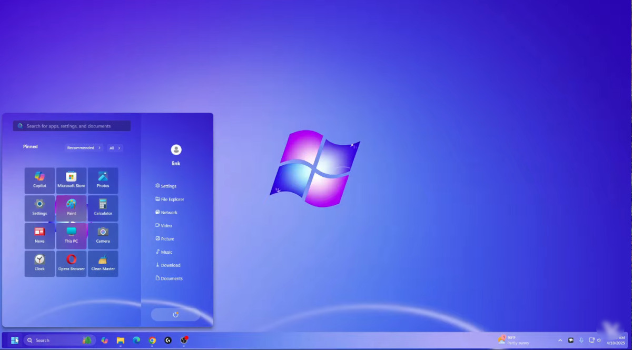The height and width of the screenshot is (350, 632).
Task: Open Clean Master pinned app
Action: click(x=103, y=264)
